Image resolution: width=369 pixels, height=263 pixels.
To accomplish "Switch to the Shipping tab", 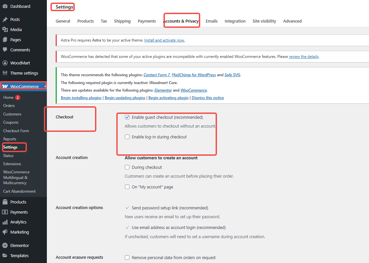I will pyautogui.click(x=122, y=21).
